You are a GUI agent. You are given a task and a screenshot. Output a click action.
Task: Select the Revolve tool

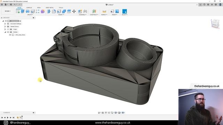point(28,11)
